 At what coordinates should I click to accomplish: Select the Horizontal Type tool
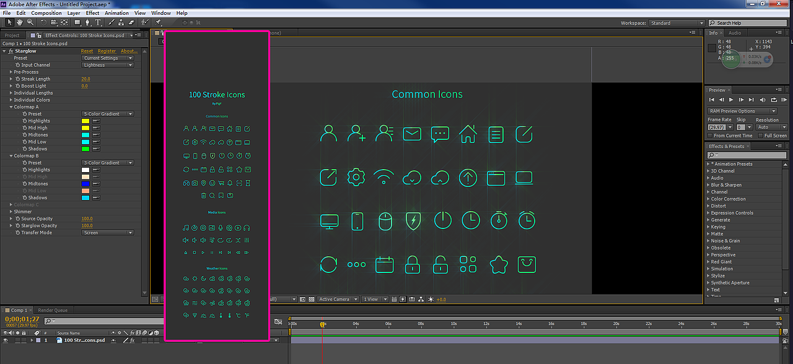click(98, 22)
